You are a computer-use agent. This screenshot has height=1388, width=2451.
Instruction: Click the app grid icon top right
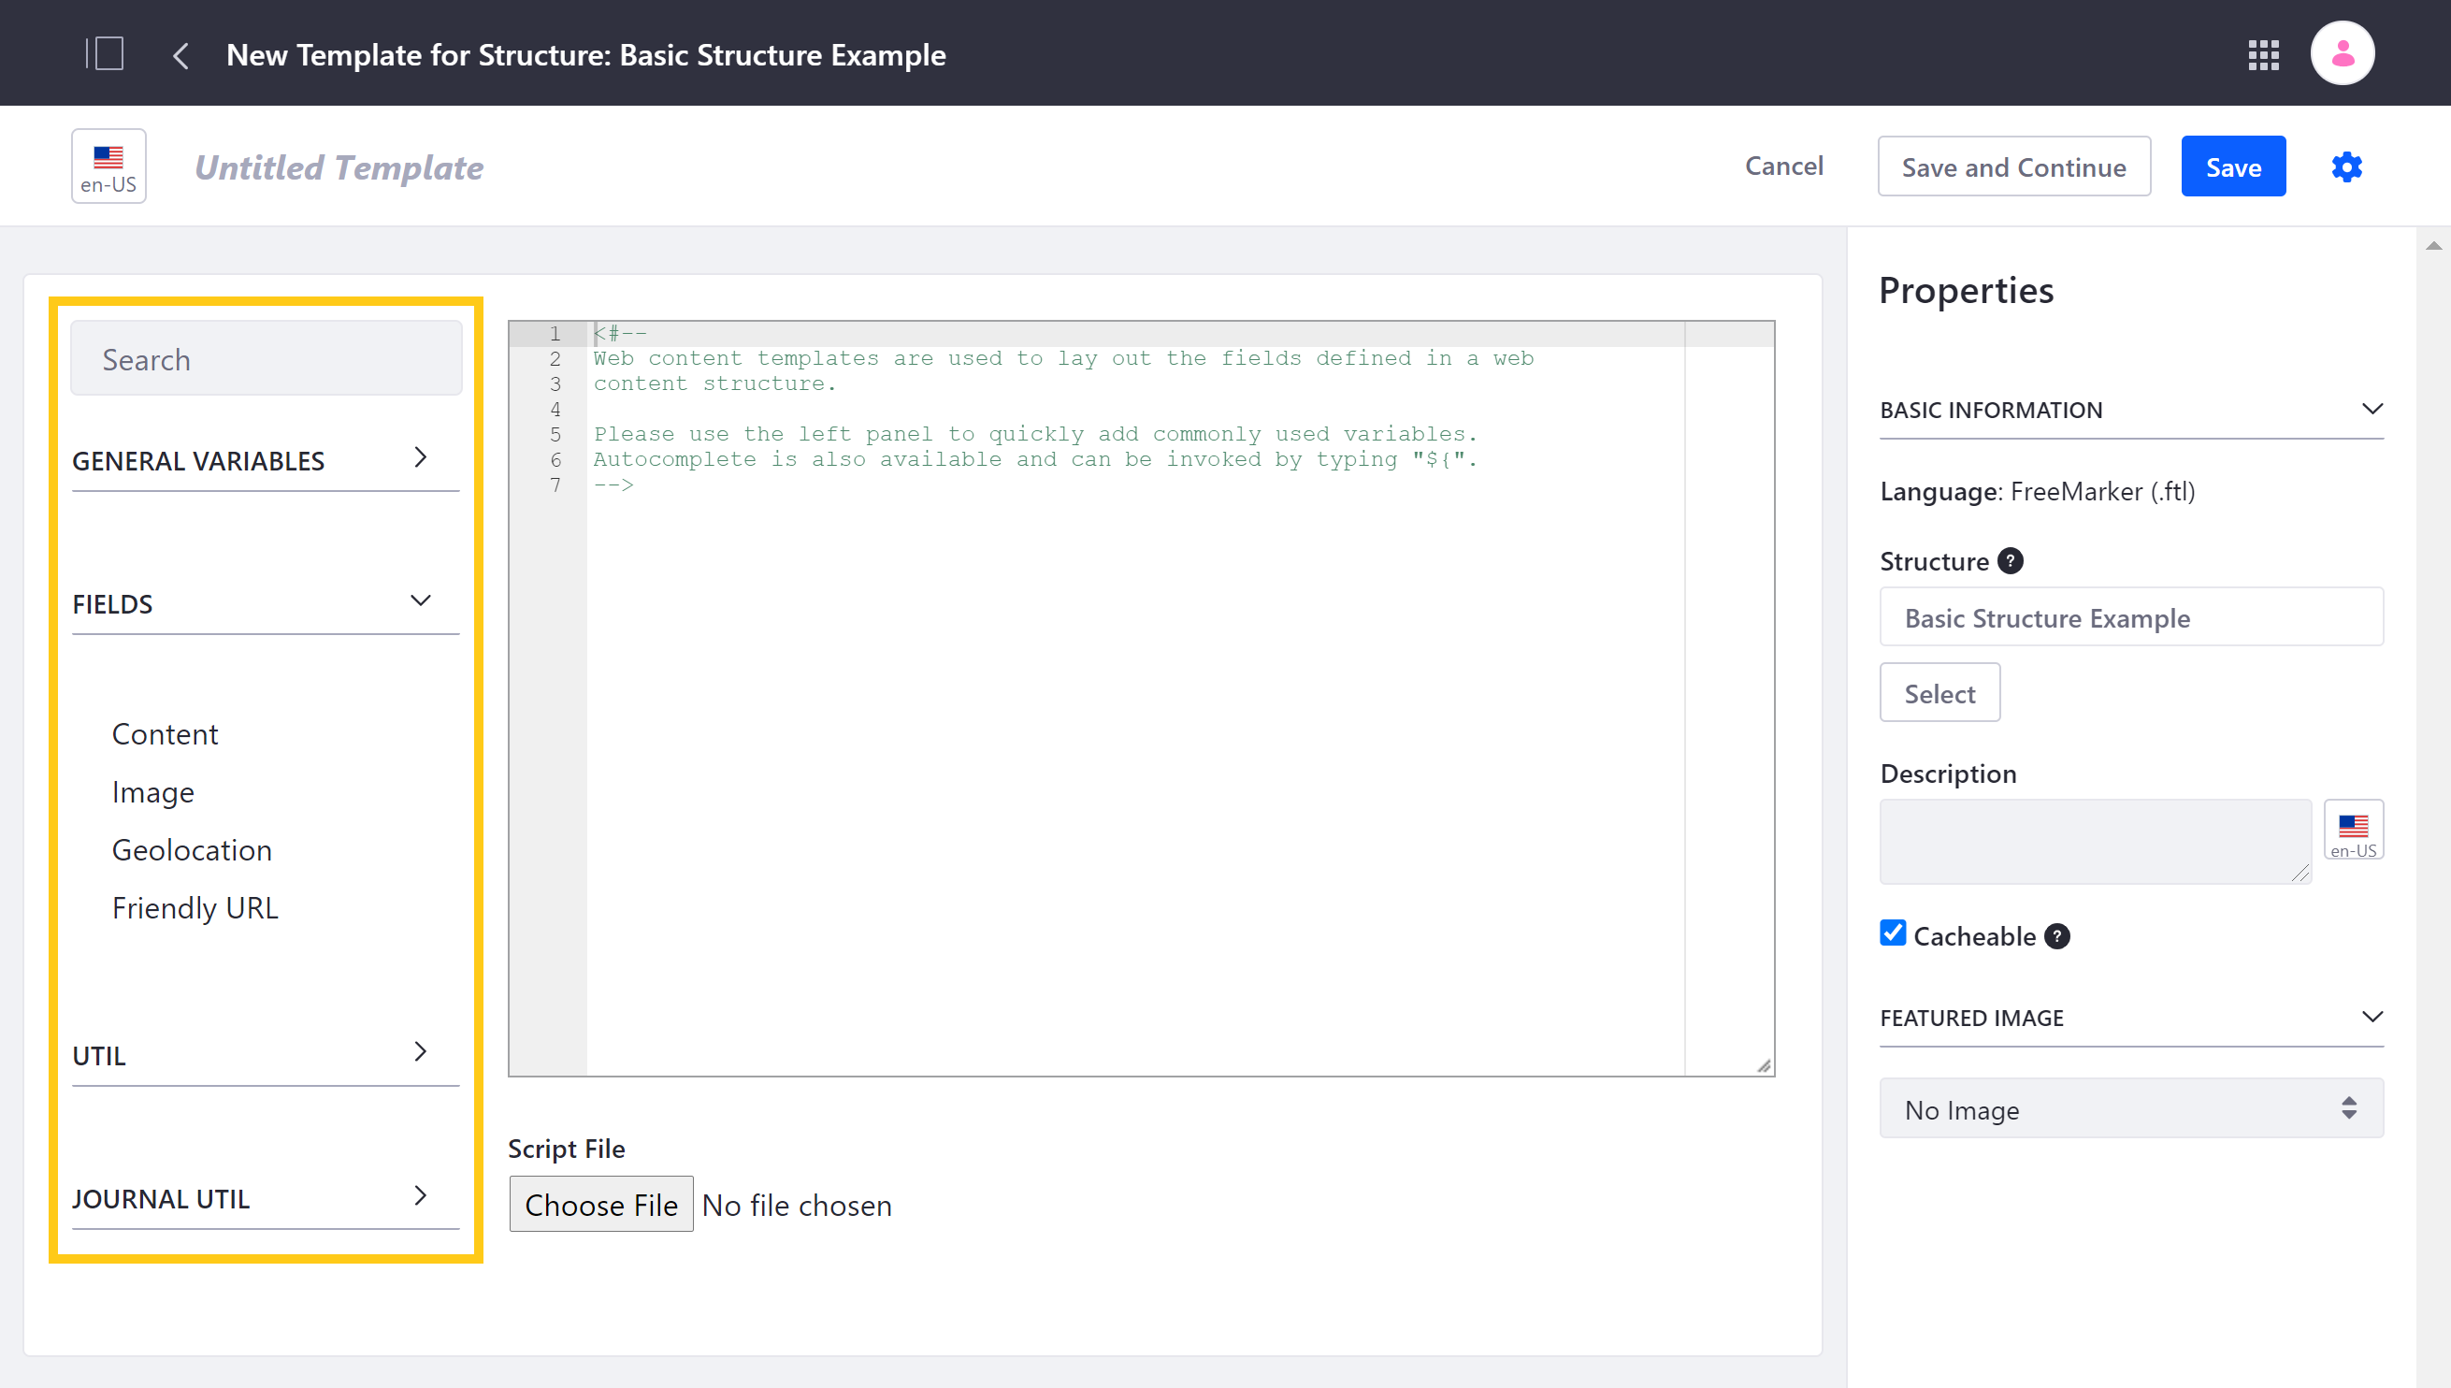pos(2266,54)
